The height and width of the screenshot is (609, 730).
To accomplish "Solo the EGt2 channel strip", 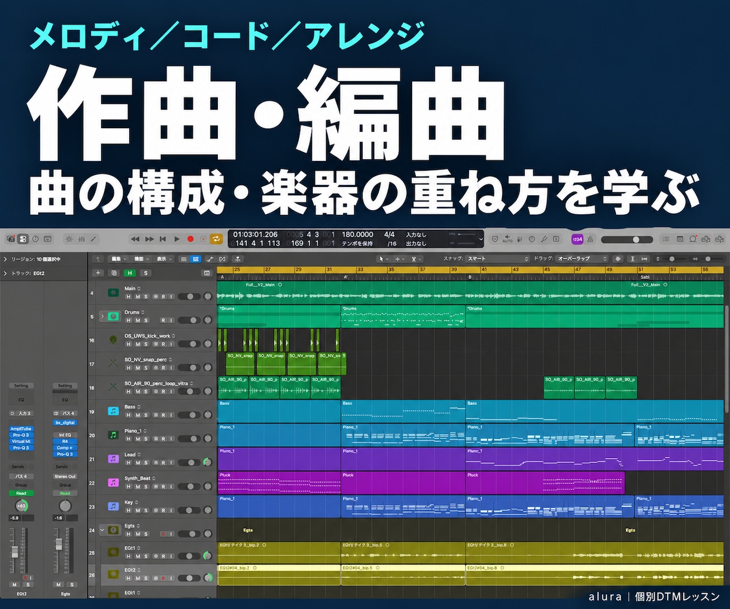I will pos(28,584).
